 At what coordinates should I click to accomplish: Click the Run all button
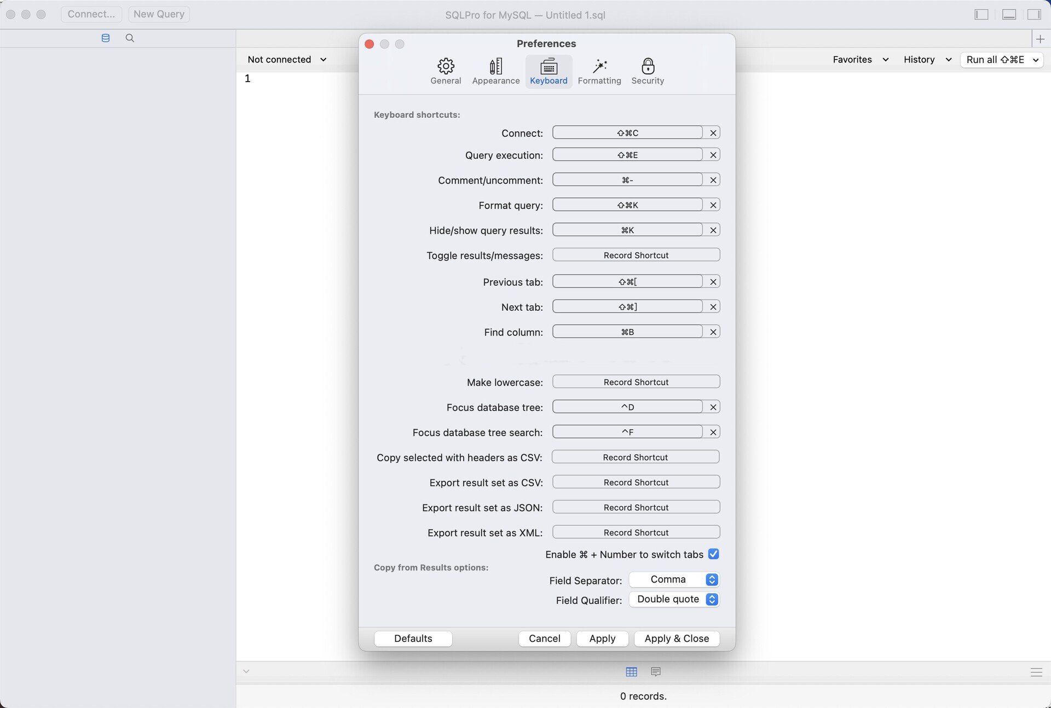[x=995, y=60]
